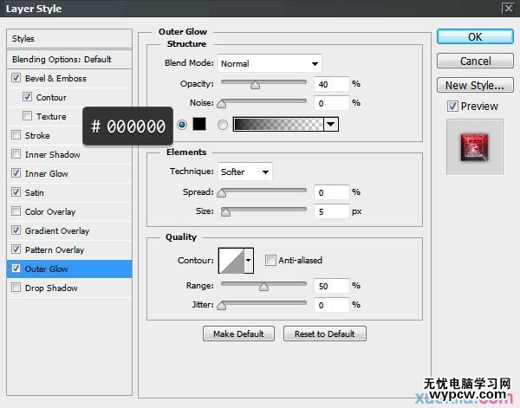Image resolution: width=520 pixels, height=408 pixels.
Task: Expand the gradient picker arrow
Action: 331,124
